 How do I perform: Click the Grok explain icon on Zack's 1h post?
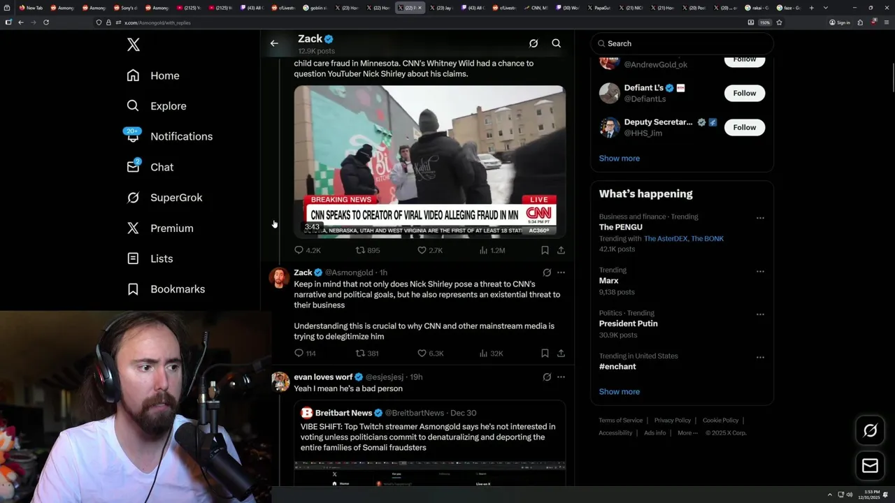click(547, 272)
